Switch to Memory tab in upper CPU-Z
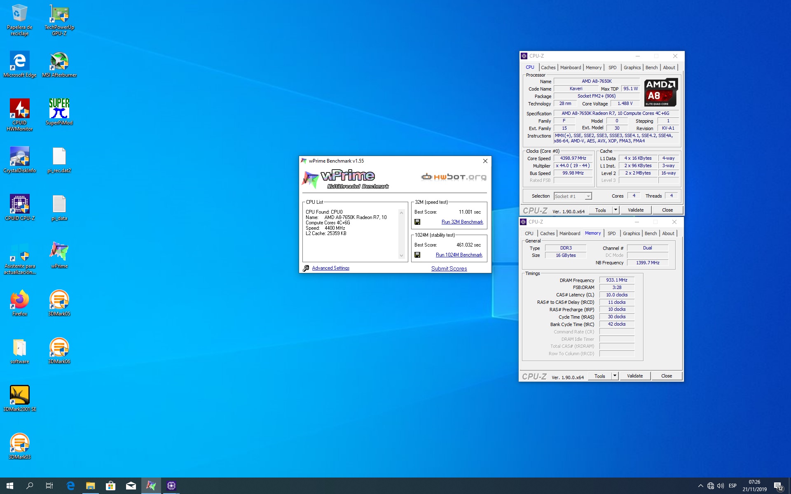791x494 pixels. pyautogui.click(x=594, y=68)
